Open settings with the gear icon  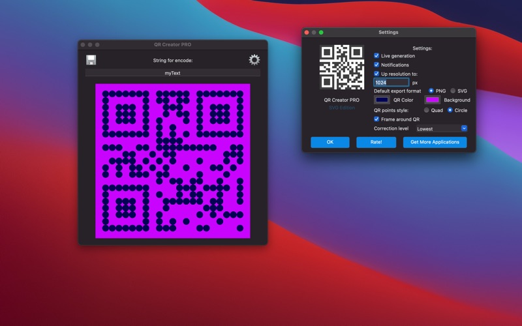[254, 60]
